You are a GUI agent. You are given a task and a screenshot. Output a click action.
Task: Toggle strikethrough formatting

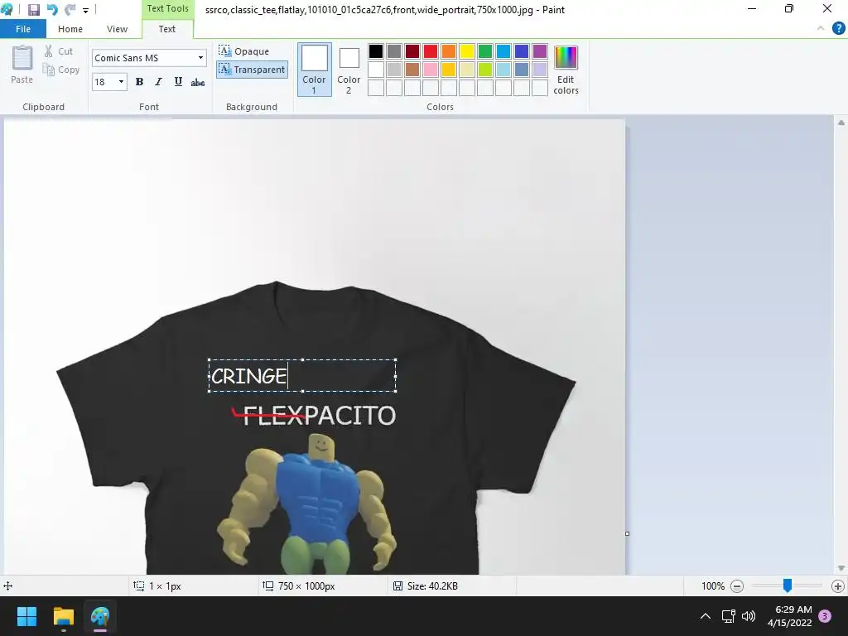click(x=197, y=82)
